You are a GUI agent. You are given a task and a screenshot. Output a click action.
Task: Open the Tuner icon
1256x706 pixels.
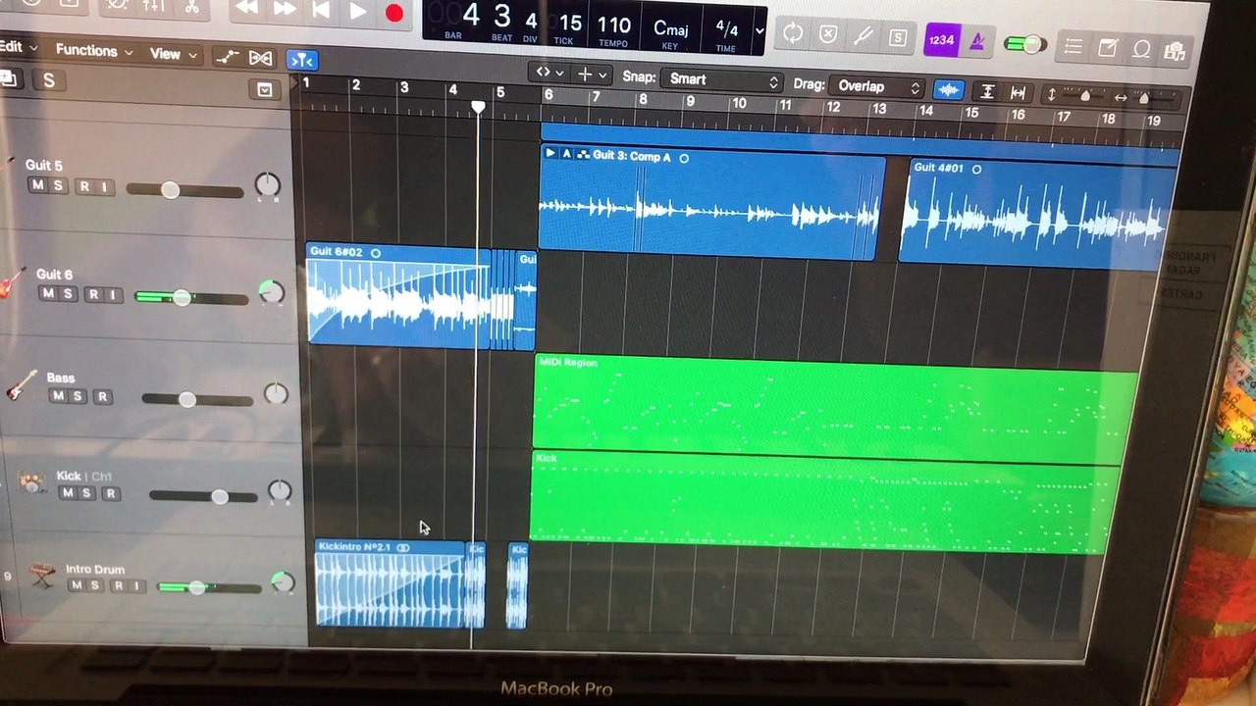(863, 36)
